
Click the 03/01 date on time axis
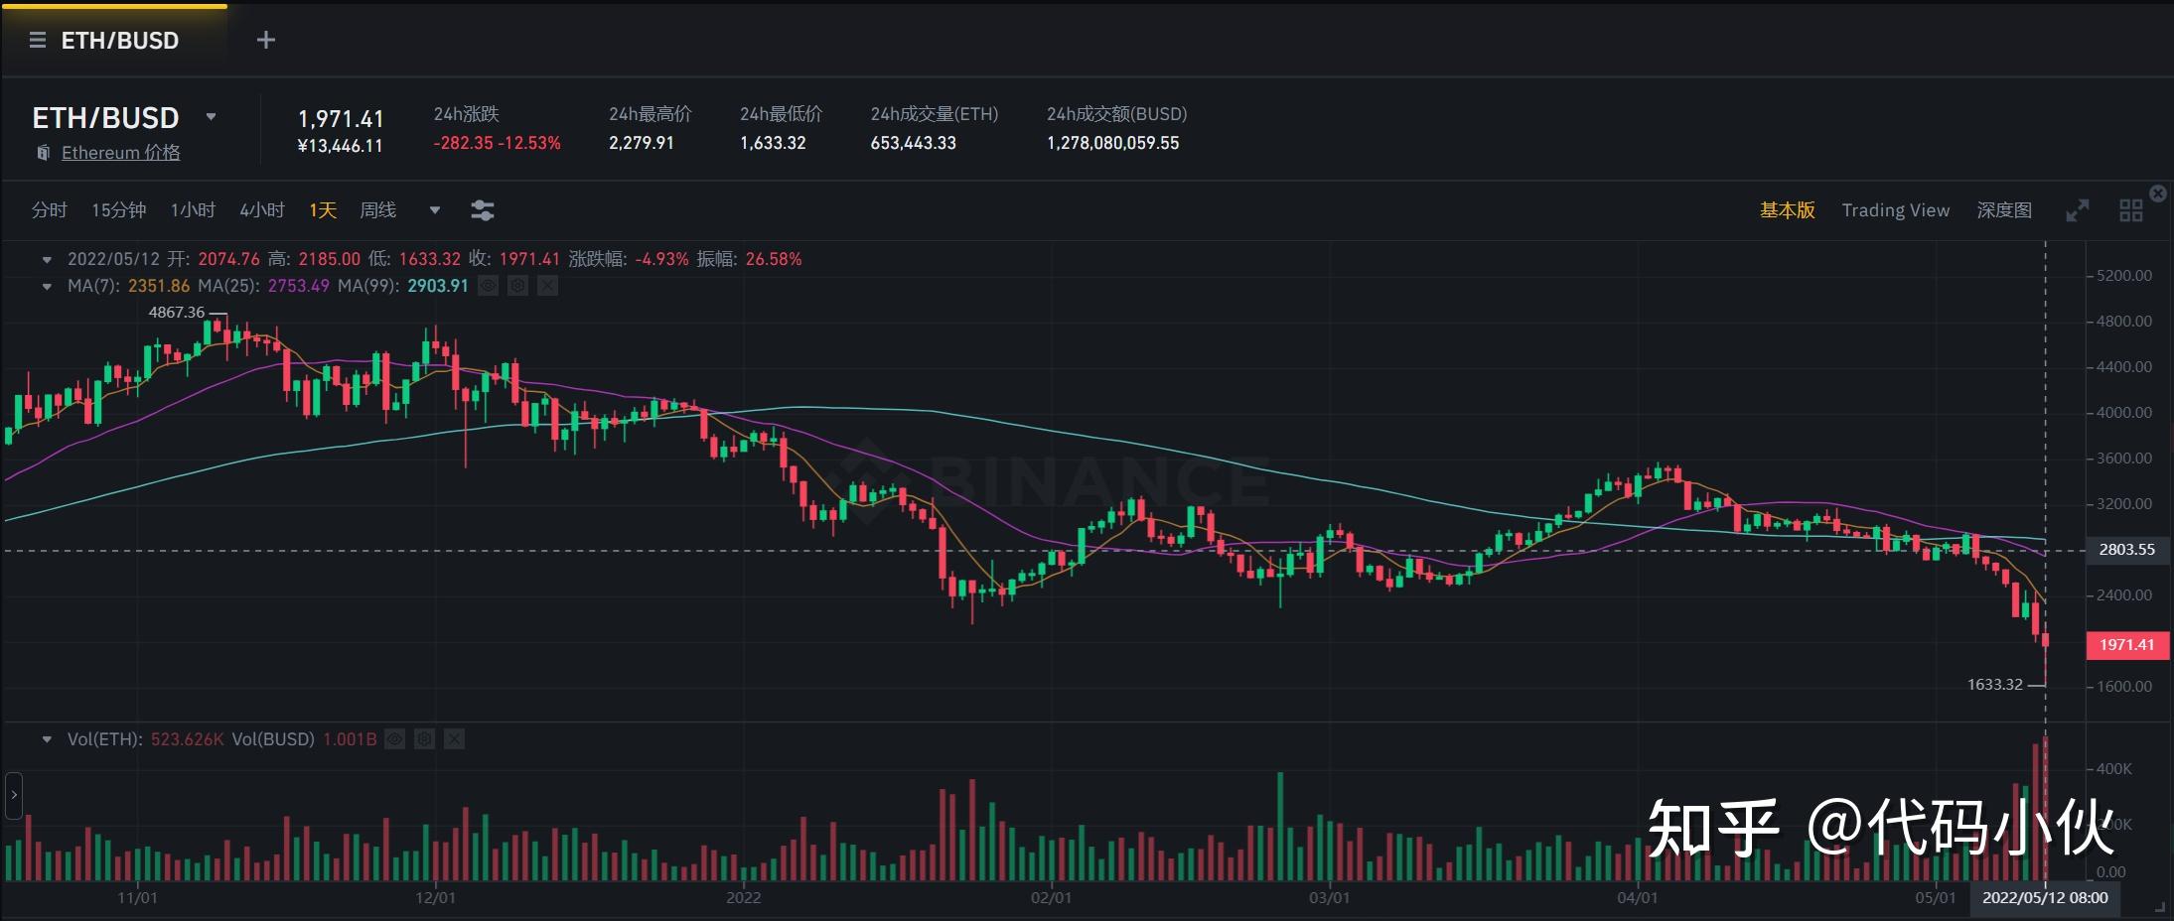coord(1329,898)
